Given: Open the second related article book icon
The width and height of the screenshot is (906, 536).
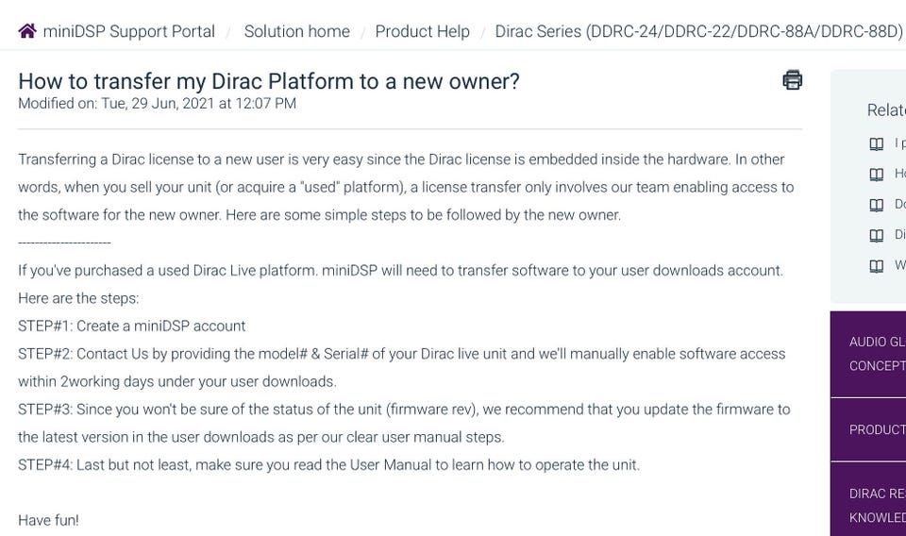Looking at the screenshot, I should [x=877, y=175].
